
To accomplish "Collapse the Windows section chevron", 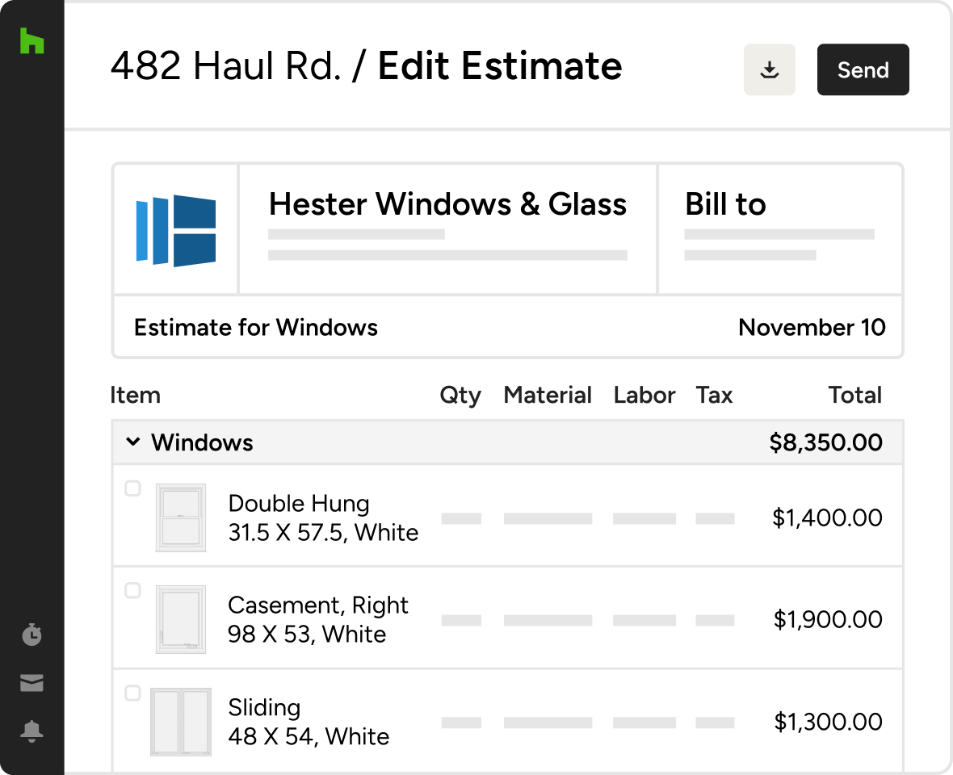I will [133, 442].
